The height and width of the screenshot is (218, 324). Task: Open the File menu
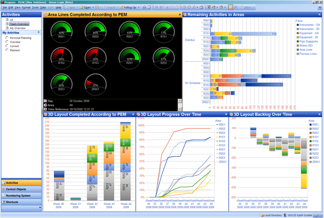click(5, 7)
